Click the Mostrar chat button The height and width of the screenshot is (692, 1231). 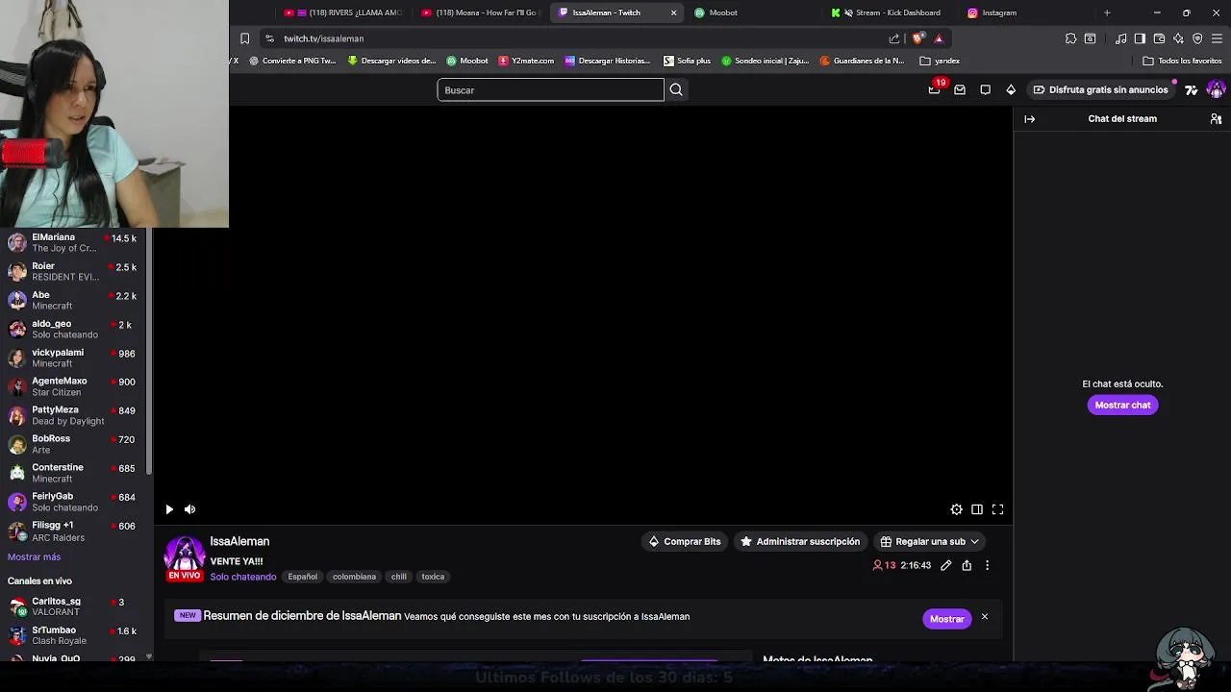tap(1122, 405)
